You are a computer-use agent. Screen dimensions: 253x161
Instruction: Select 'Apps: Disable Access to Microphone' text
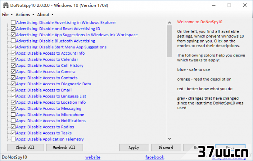pyautogui.click(x=50, y=114)
